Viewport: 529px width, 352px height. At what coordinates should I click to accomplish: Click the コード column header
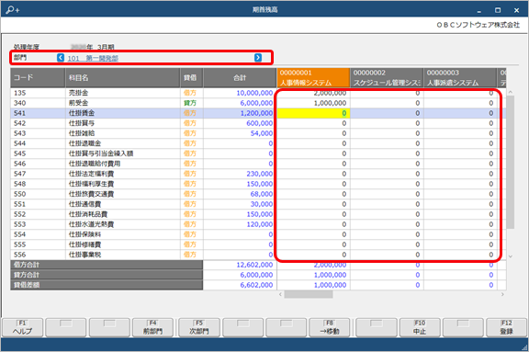(38, 77)
